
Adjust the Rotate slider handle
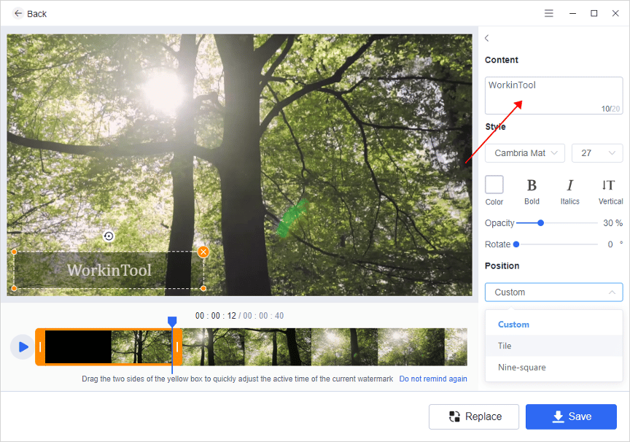(516, 244)
